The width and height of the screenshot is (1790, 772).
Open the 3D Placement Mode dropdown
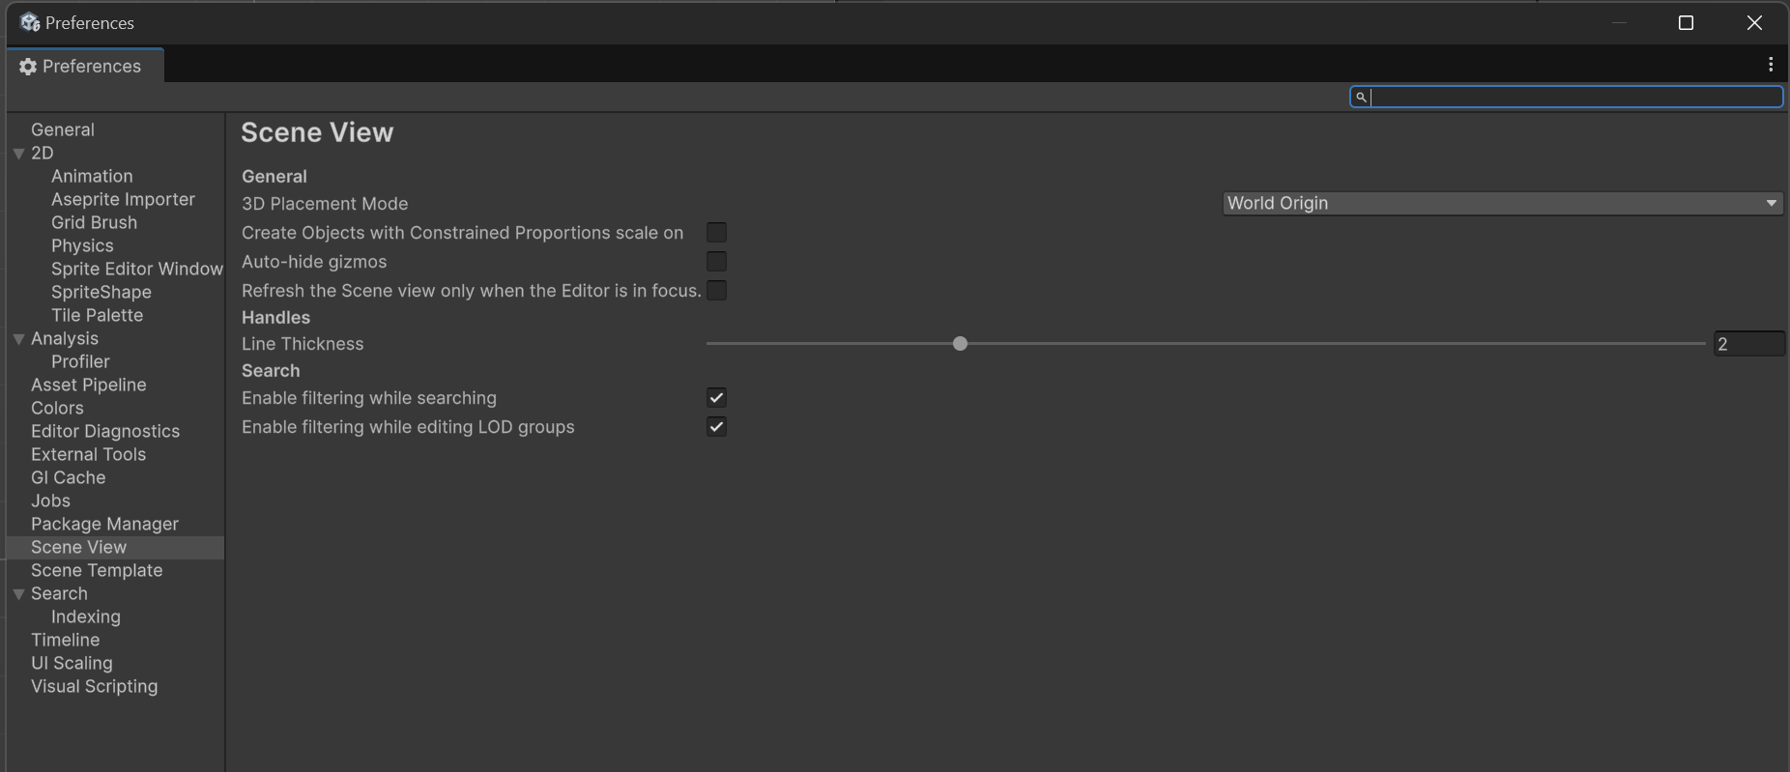1501,204
